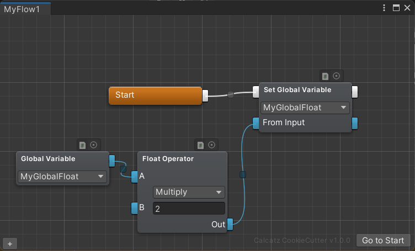Click Set Global Variable flow output port
This screenshot has height=251, width=415.
tap(355, 92)
